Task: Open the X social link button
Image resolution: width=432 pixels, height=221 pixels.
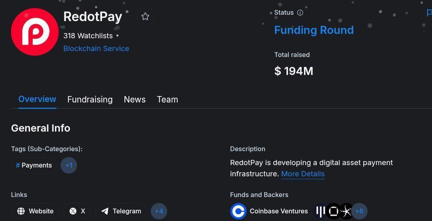Action: 77,211
